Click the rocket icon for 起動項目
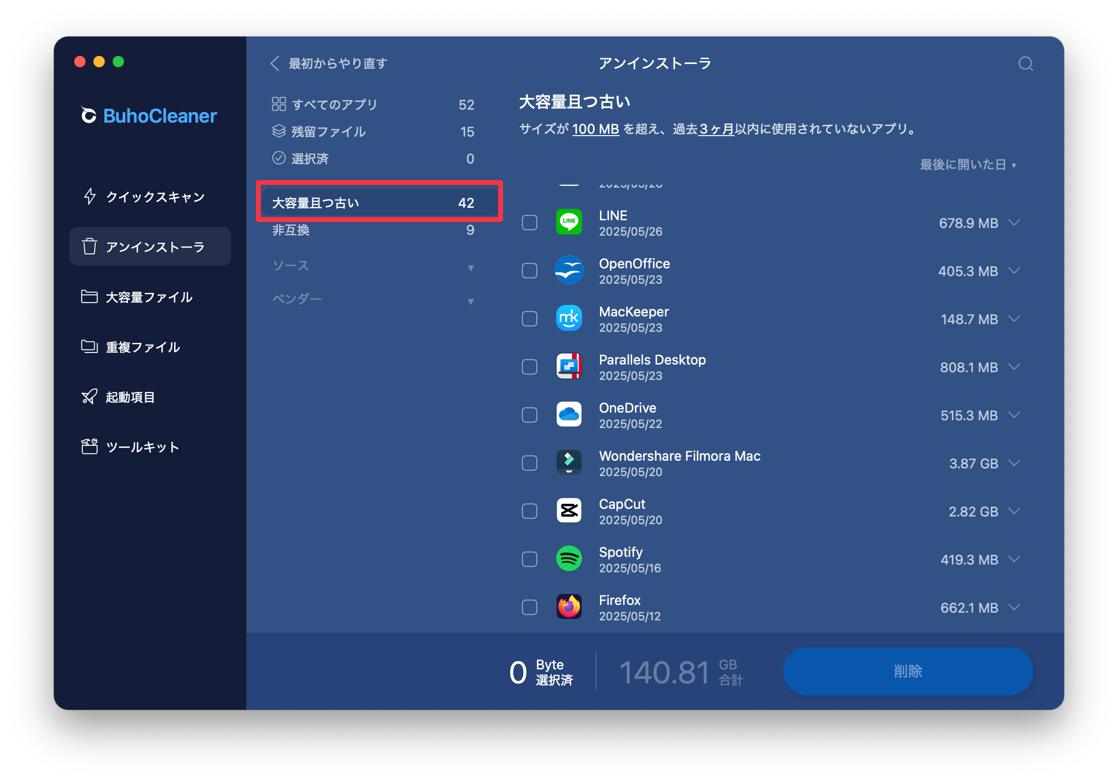Viewport: 1118px width, 781px height. 89,397
